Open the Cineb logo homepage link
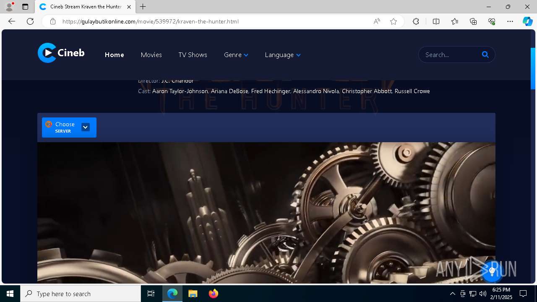The width and height of the screenshot is (537, 302). click(61, 53)
